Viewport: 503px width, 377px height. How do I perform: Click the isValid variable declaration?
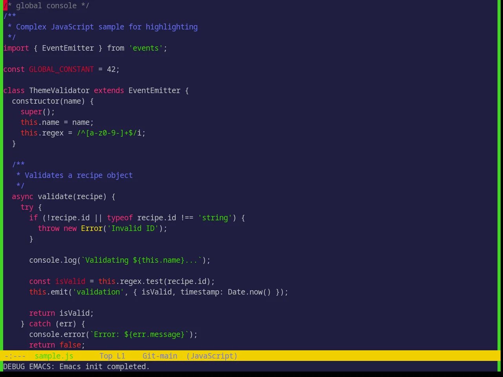(70, 281)
